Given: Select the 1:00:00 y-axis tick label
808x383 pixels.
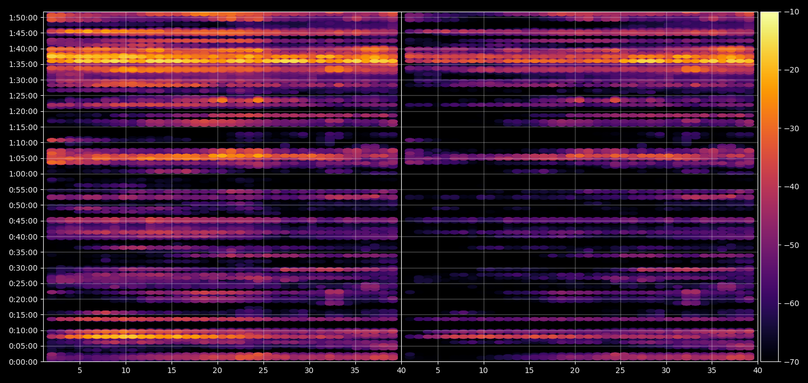Looking at the screenshot, I should (24, 174).
